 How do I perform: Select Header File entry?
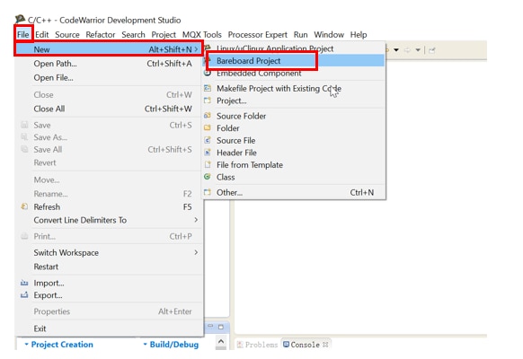[294, 153]
